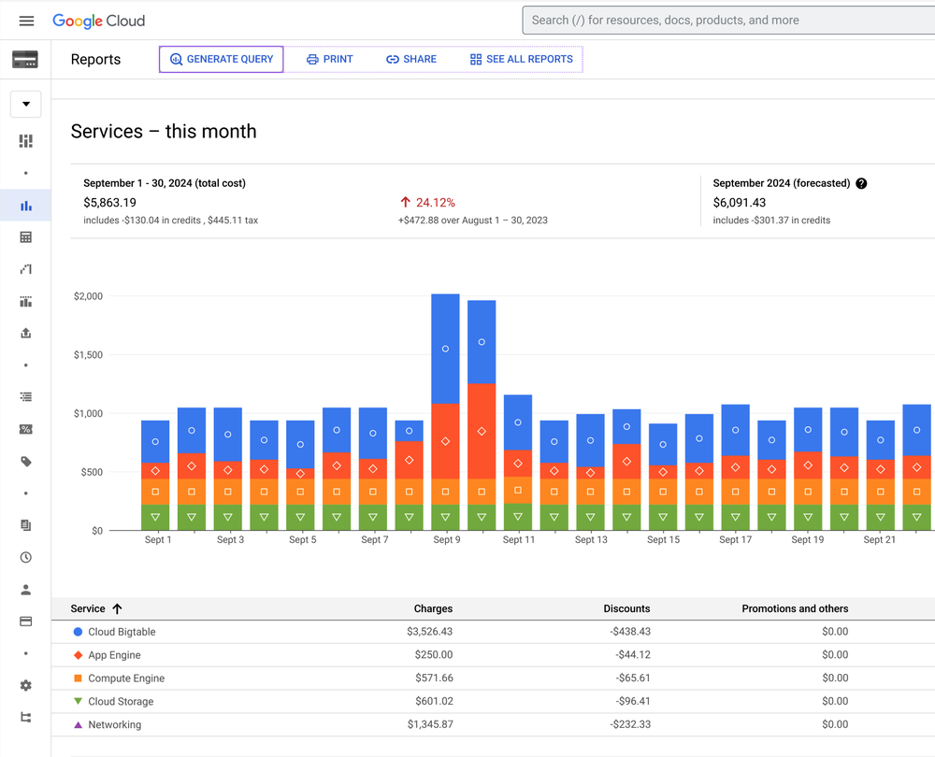Click the $6,091.43 forecasted cost value
935x757 pixels.
tap(740, 203)
